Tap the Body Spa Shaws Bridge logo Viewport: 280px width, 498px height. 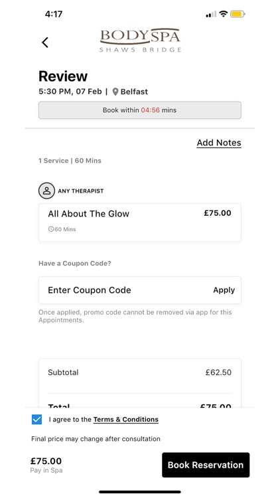pyautogui.click(x=140, y=40)
